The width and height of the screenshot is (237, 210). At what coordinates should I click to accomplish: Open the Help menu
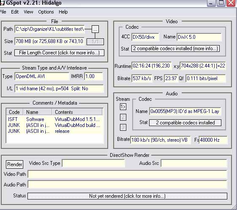[63, 12]
